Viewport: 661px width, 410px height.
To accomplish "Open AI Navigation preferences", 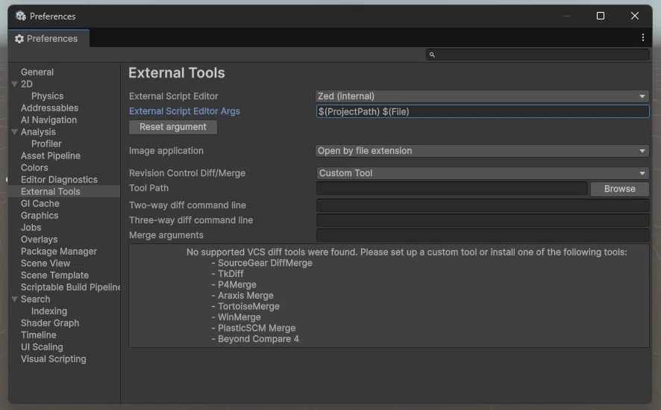I will [49, 119].
